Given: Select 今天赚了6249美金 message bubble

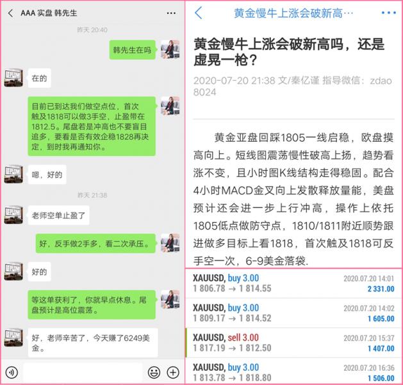Looking at the screenshot, I should click(93, 343).
